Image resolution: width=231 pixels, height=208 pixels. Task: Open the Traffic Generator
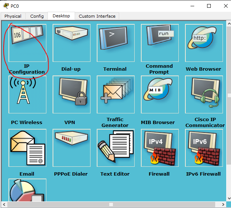[115, 95]
